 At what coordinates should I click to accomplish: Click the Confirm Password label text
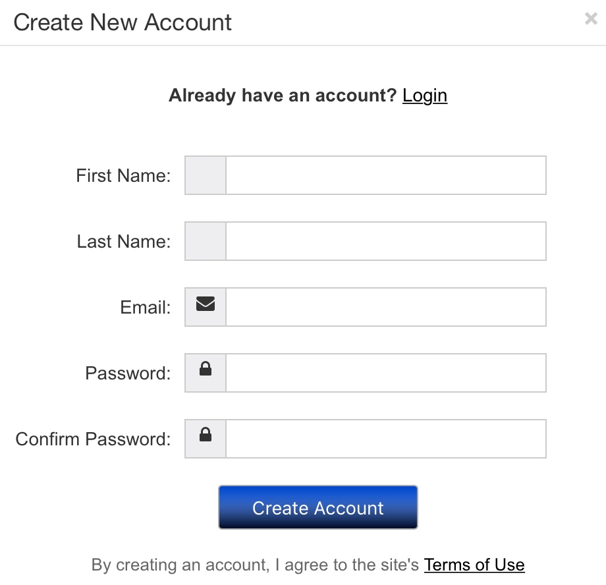point(93,439)
